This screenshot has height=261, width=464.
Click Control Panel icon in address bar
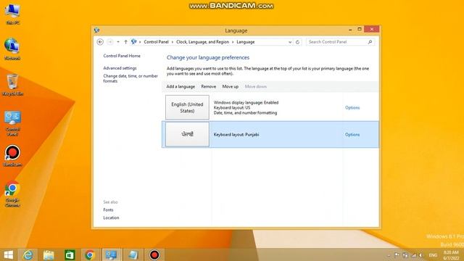(x=133, y=42)
